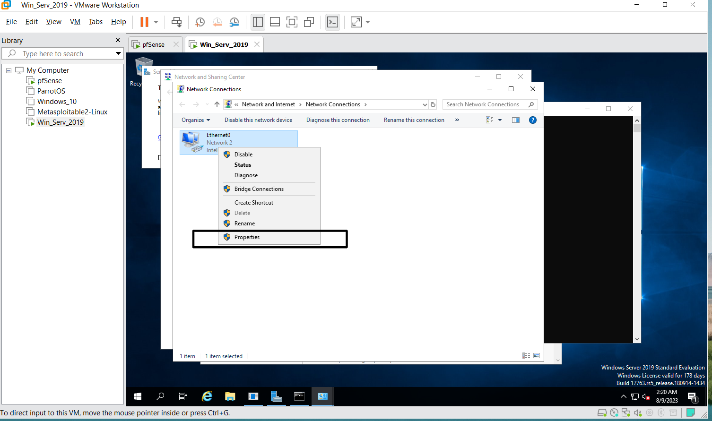
Task: Click the hard disk status icon
Action: [602, 412]
